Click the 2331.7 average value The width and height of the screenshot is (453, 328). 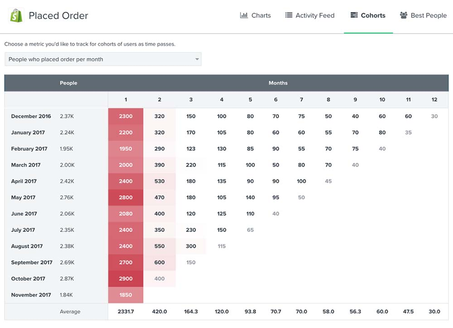click(125, 312)
